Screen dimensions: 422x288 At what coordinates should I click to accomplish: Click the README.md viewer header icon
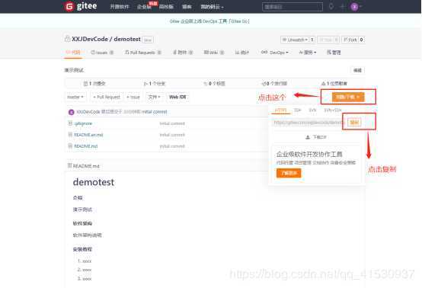pyautogui.click(x=70, y=166)
